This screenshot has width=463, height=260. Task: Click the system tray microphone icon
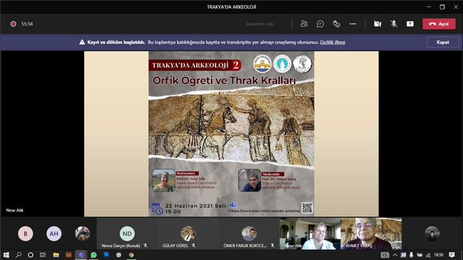coord(411,255)
